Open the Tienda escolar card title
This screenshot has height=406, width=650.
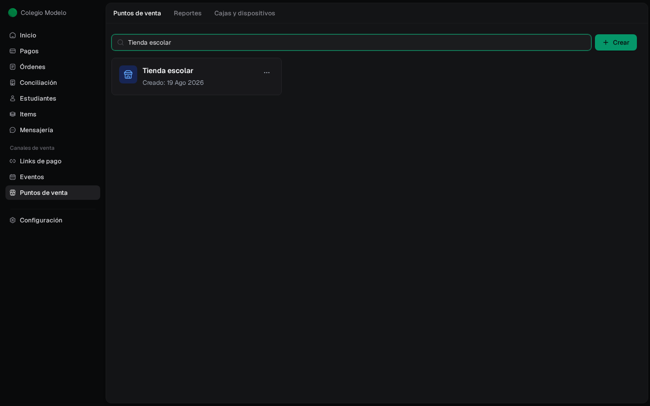coord(168,70)
